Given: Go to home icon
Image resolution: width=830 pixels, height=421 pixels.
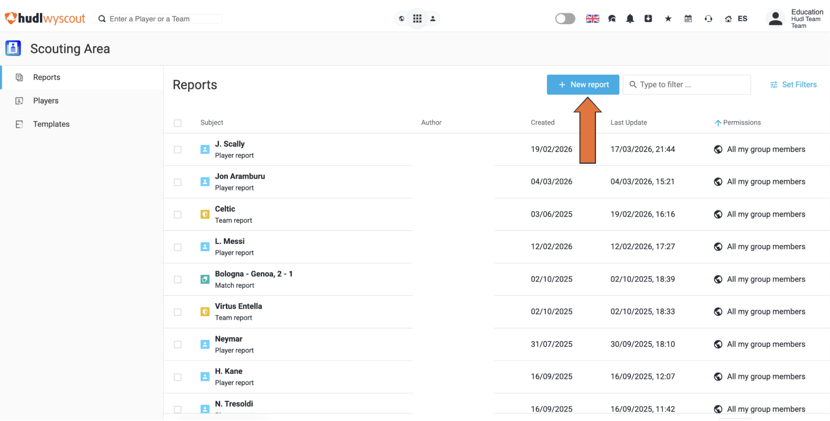Looking at the screenshot, I should tap(728, 19).
